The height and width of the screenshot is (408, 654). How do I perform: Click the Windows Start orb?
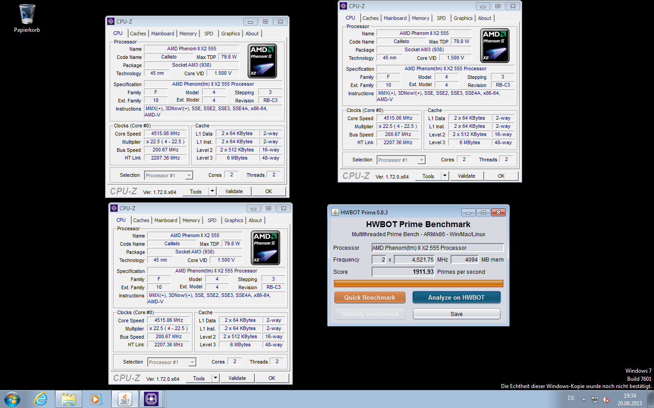pyautogui.click(x=12, y=399)
